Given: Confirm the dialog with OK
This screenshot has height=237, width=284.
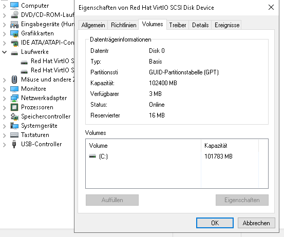Looking at the screenshot, I should click(215, 223).
